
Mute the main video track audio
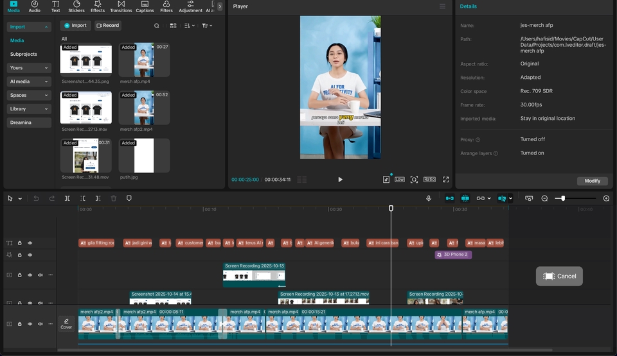tap(40, 324)
